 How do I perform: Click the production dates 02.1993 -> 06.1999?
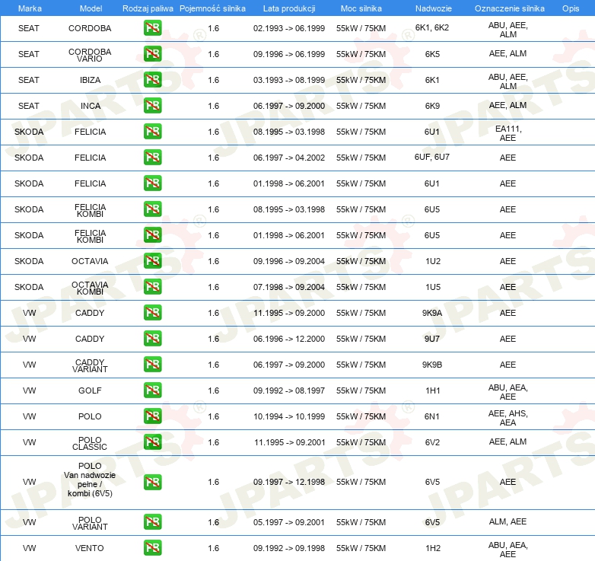289,28
